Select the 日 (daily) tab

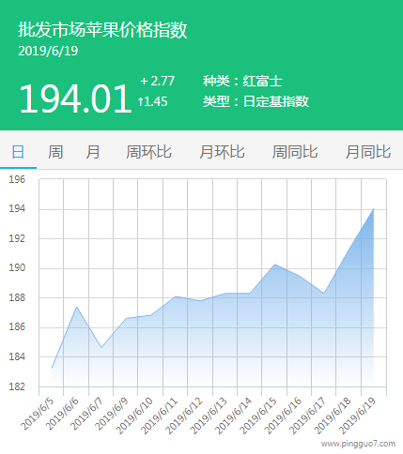[18, 152]
